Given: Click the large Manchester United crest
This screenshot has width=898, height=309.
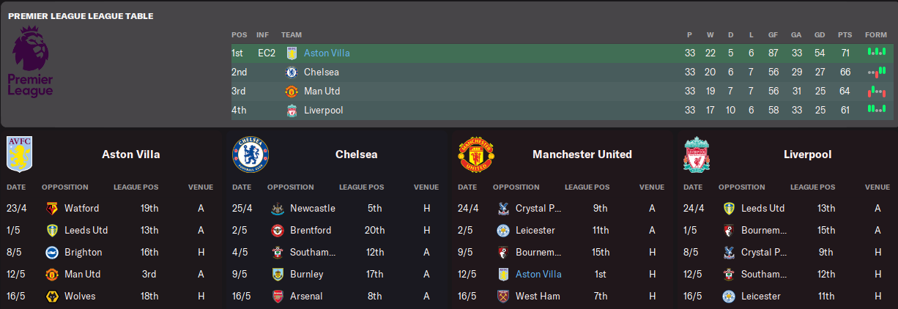Looking at the screenshot, I should [476, 154].
